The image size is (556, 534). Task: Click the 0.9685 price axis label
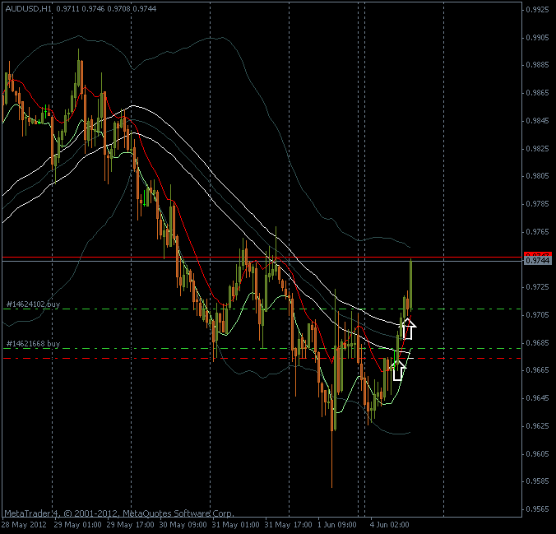(x=538, y=343)
